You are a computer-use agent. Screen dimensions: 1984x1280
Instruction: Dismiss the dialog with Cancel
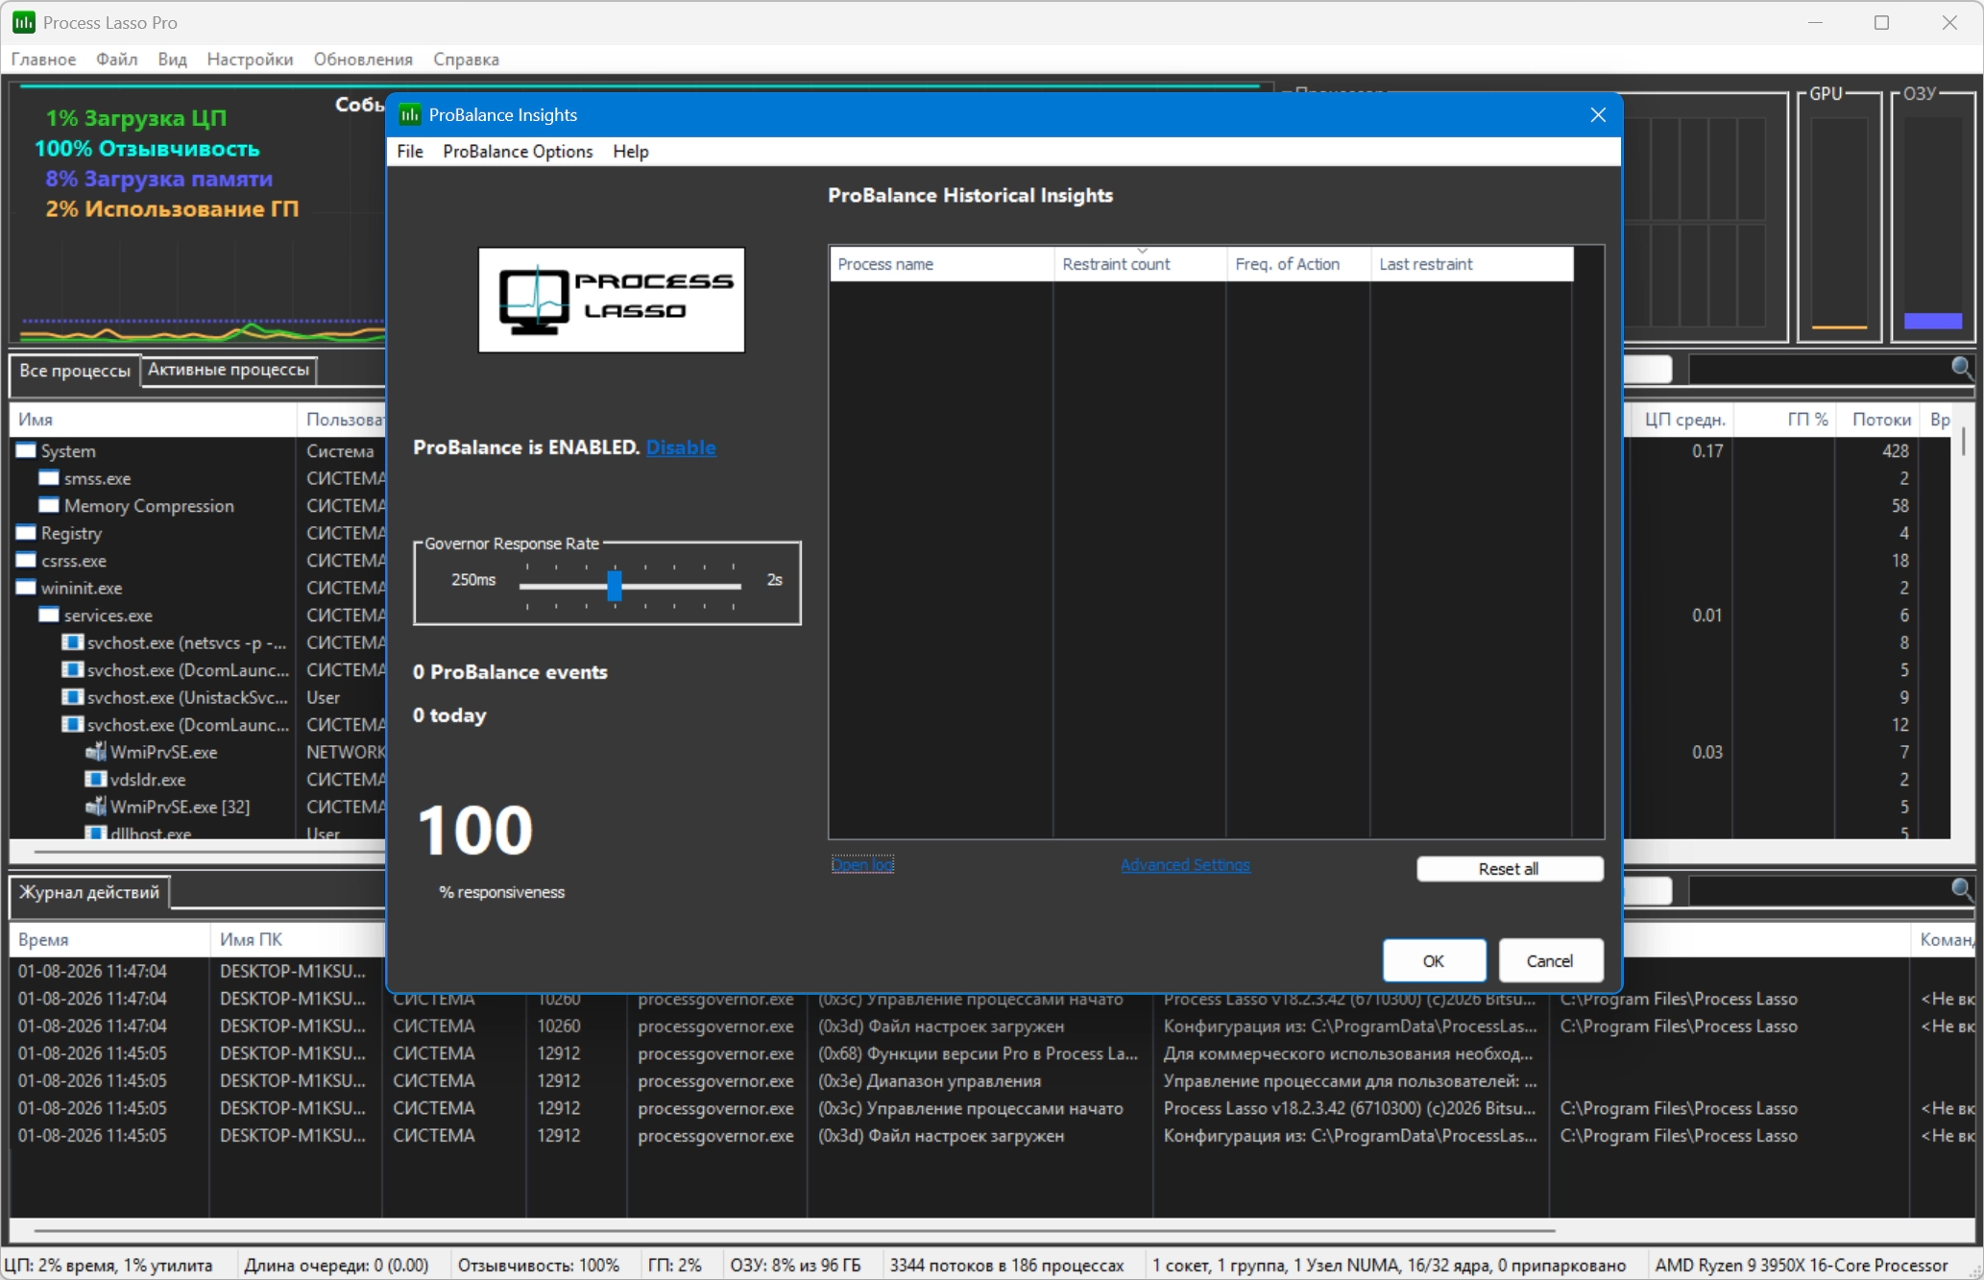(x=1550, y=961)
